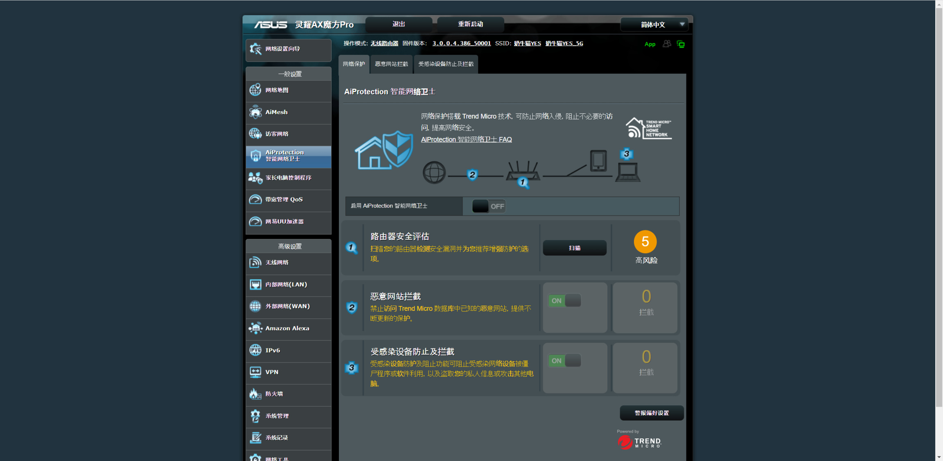Click the page vertical scrollbar

click(939, 205)
